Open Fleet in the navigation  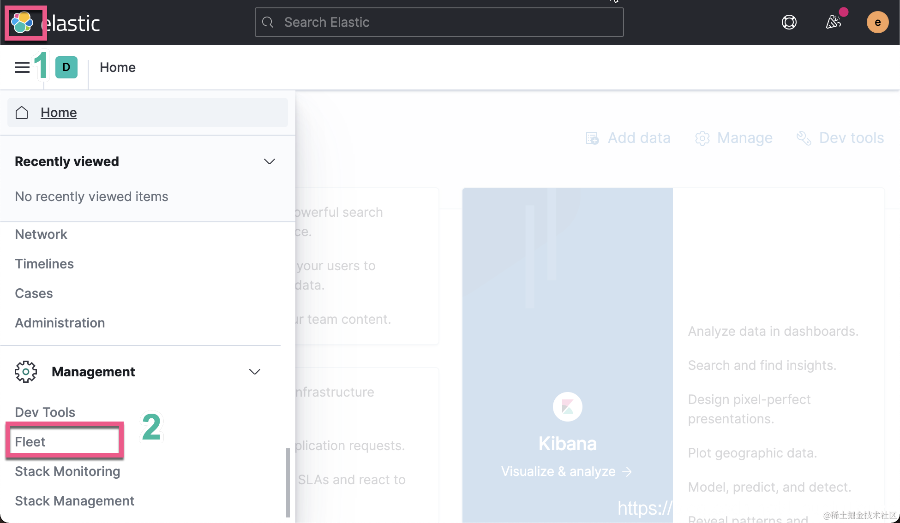pos(30,442)
